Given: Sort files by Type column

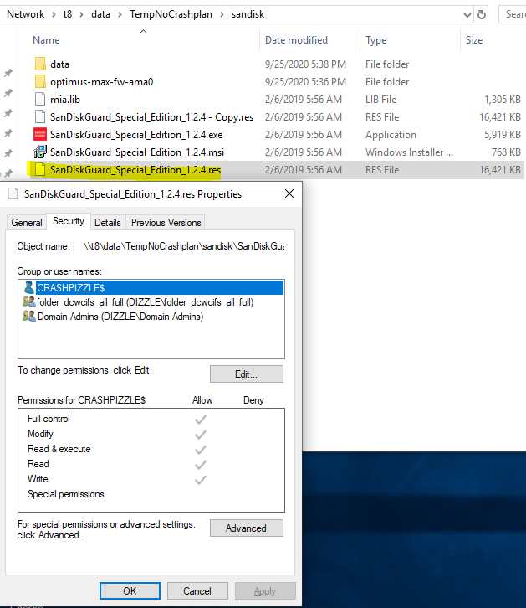Looking at the screenshot, I should [x=375, y=40].
